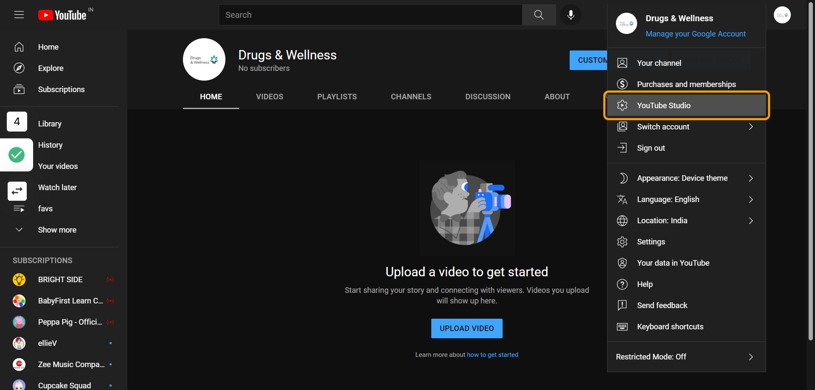Open Your data in YouTube

pos(686,263)
